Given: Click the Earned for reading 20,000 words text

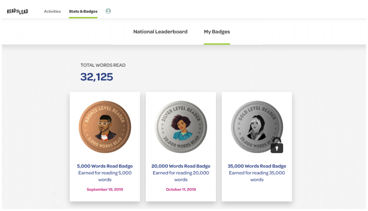Looking at the screenshot, I should click(181, 176).
